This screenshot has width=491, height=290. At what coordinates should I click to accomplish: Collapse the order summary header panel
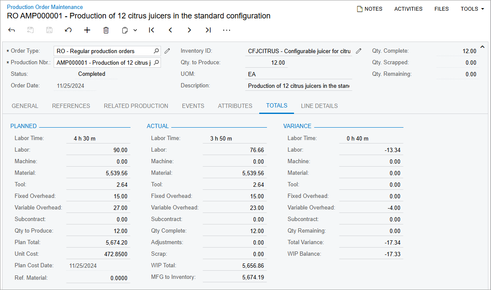[482, 47]
